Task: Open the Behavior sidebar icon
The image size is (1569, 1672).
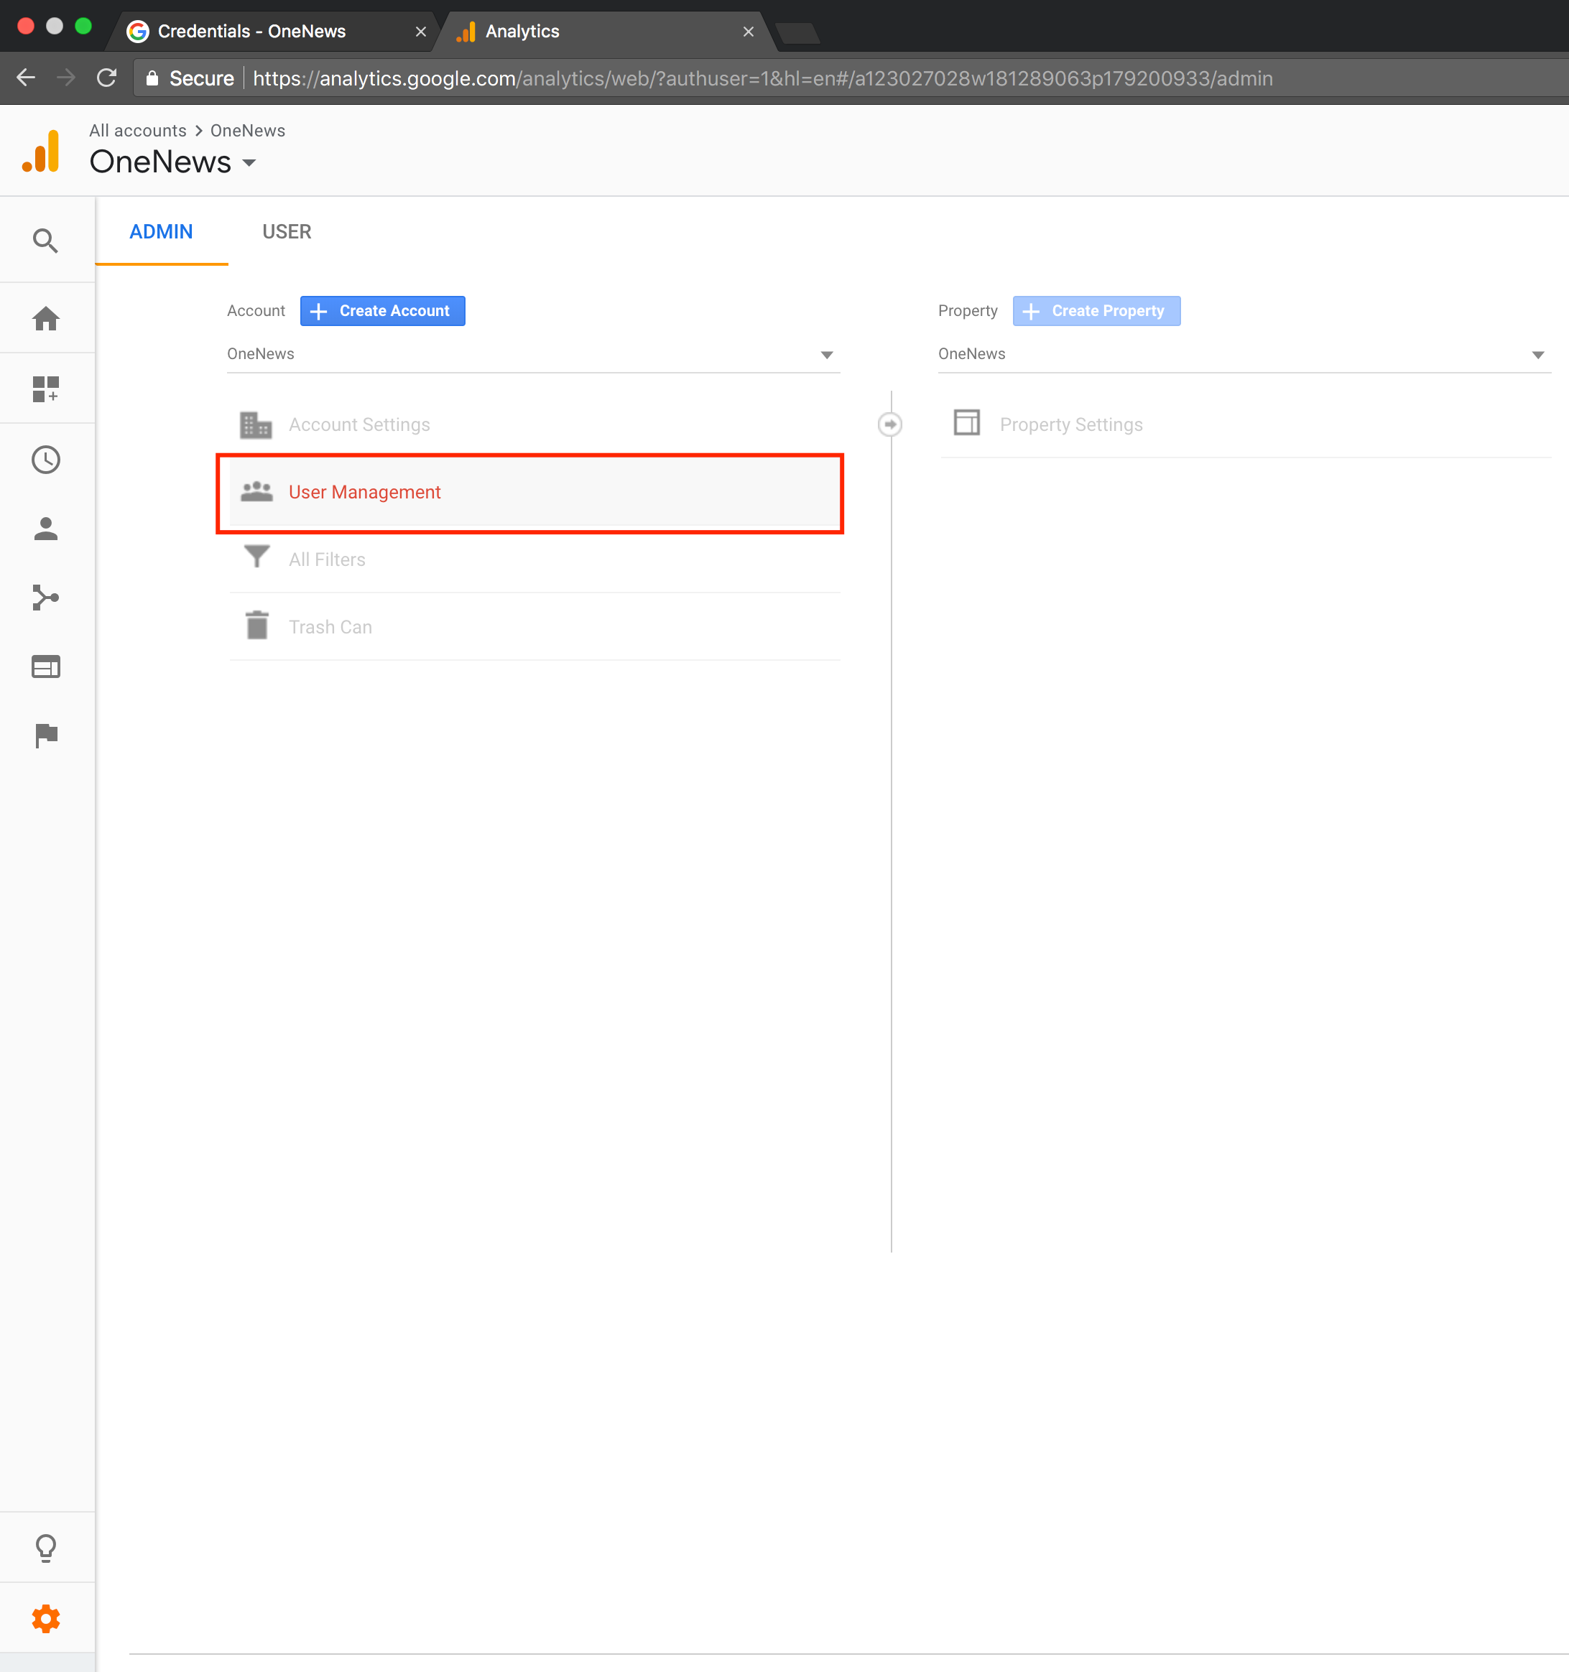Action: (45, 667)
